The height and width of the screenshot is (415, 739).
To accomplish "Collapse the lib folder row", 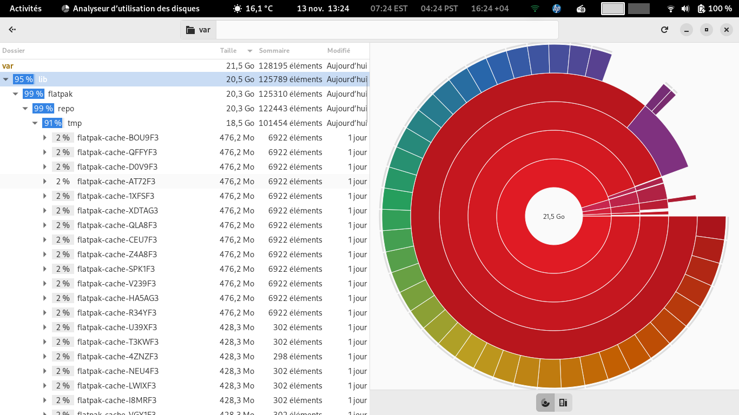I will click(6, 79).
